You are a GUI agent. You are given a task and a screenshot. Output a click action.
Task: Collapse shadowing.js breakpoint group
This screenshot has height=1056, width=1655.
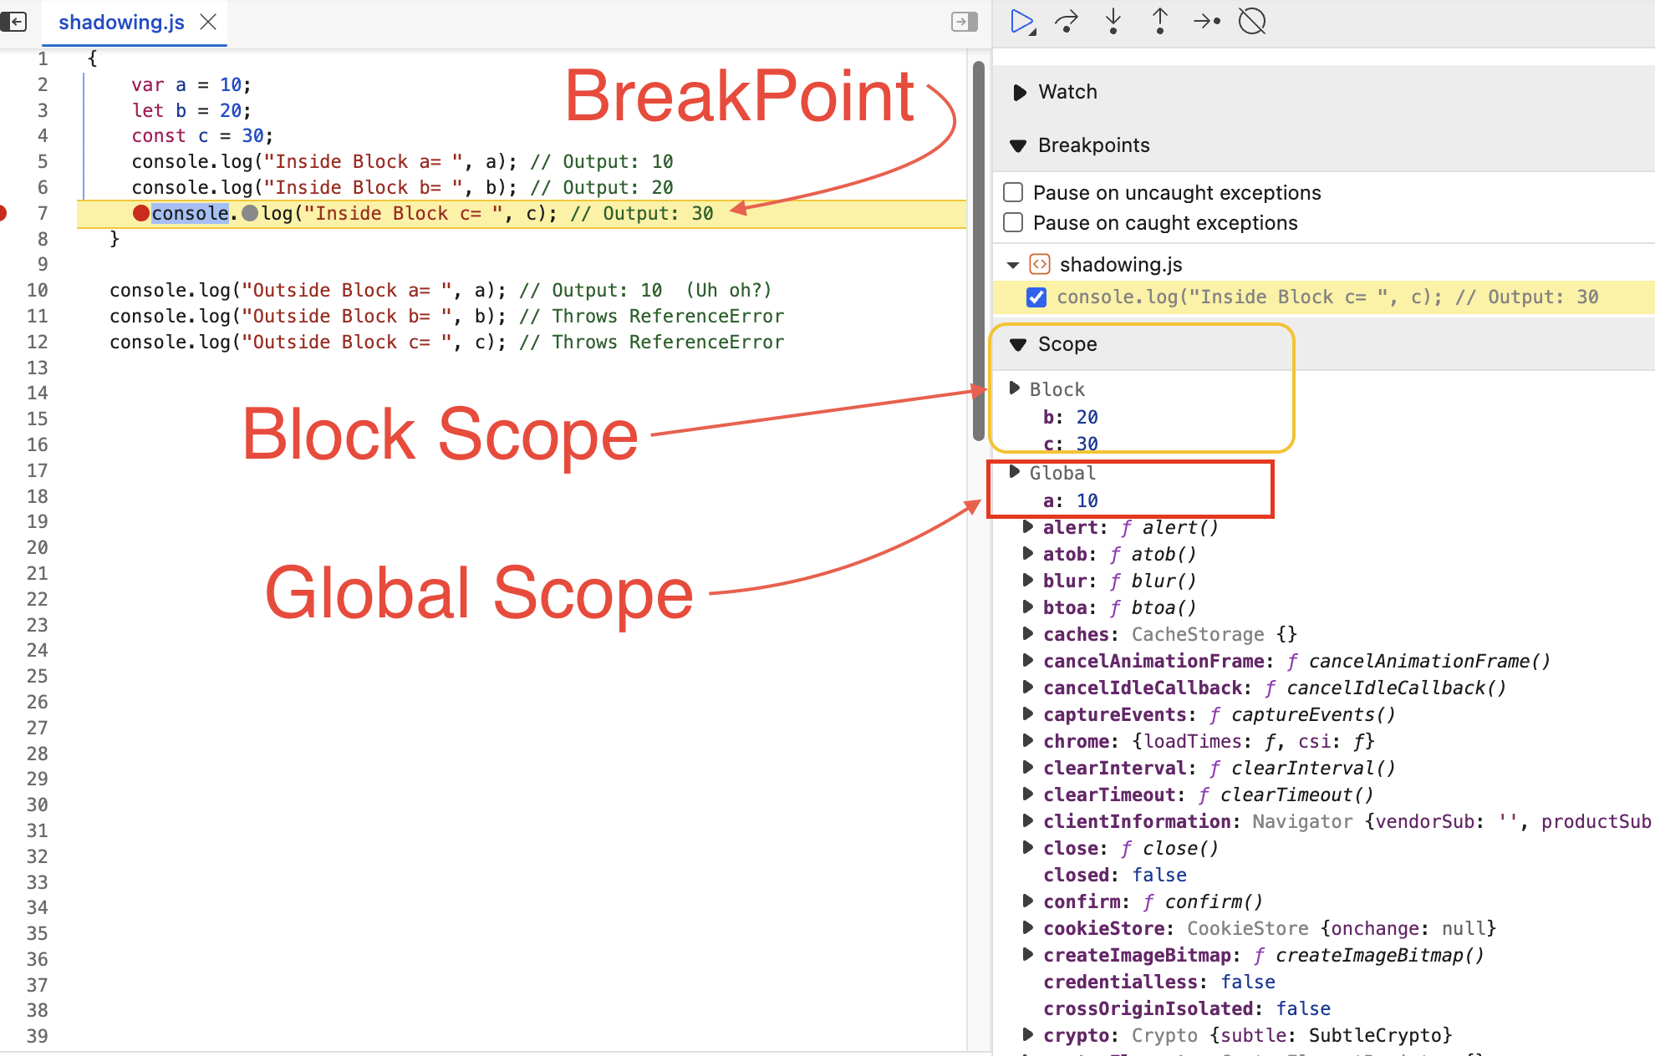1013,265
